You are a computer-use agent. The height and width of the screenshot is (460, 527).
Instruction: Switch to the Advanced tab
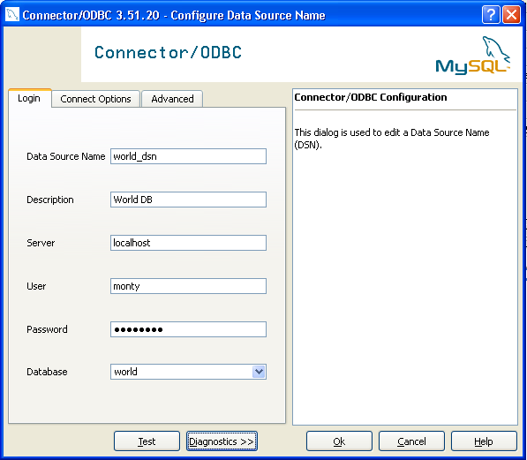click(172, 99)
